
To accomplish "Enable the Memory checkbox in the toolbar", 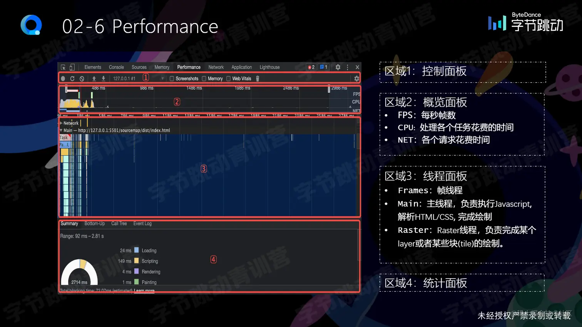I will 204,79.
